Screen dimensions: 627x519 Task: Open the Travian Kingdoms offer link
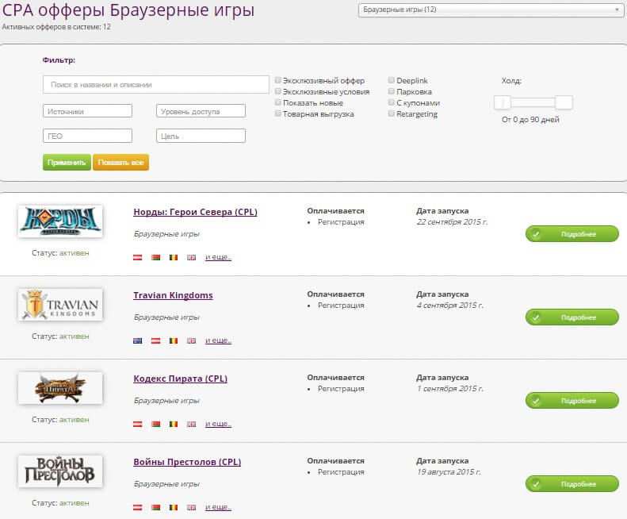[173, 295]
